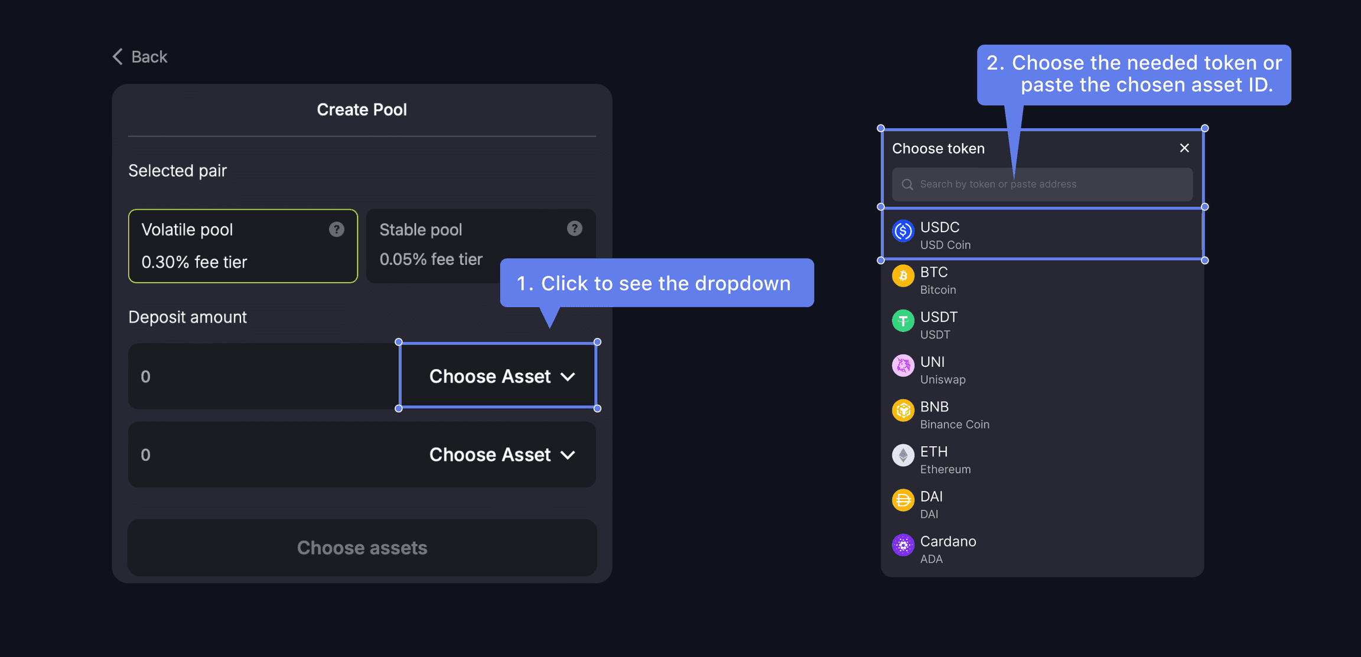Close the Choose token dialog
1361x657 pixels.
click(1184, 148)
